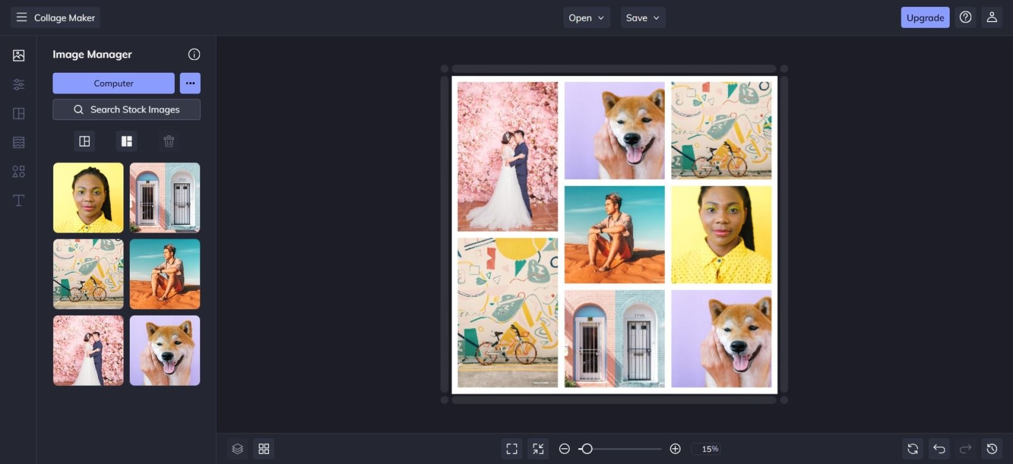
Task: Open the Image Manager sidebar tab
Action: point(19,56)
